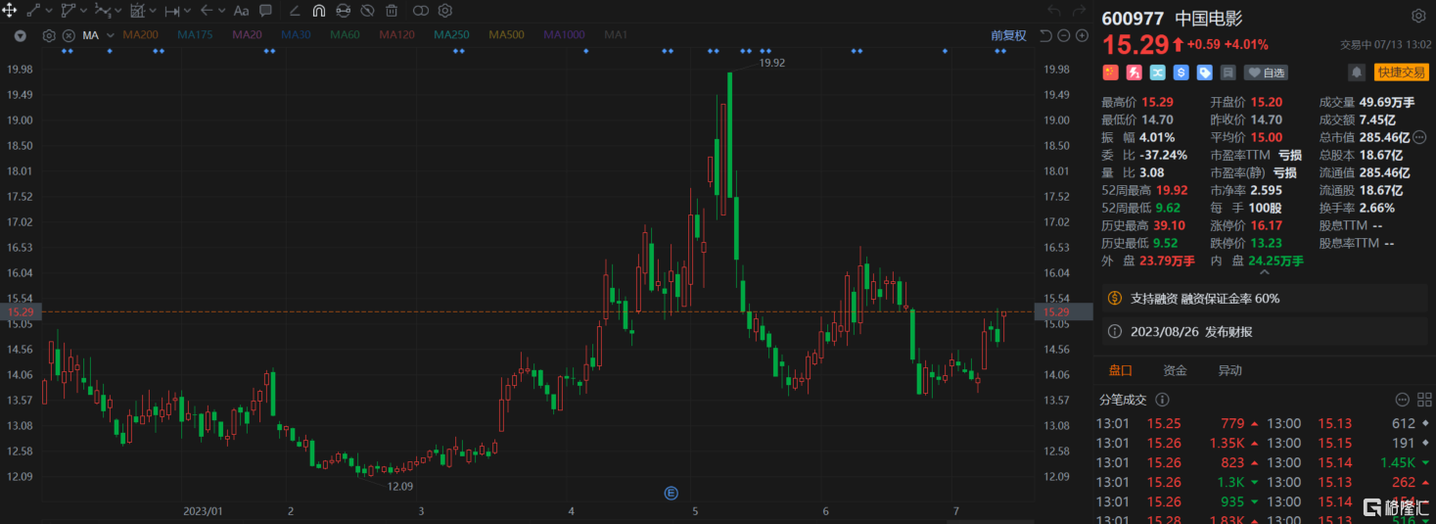Screen dimensions: 1436x524
Task: Toggle the MA200 line
Action: 140,35
